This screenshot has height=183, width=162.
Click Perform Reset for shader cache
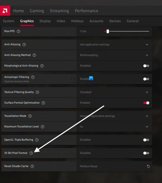click(89, 166)
